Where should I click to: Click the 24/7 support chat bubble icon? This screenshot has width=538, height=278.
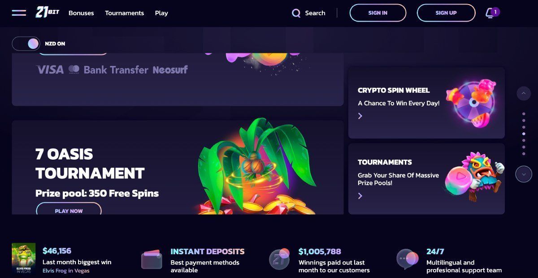tap(407, 259)
